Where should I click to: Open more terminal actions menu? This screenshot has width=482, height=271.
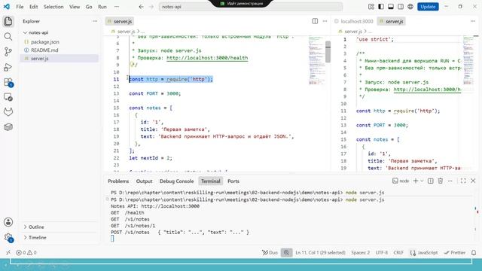click(x=450, y=181)
